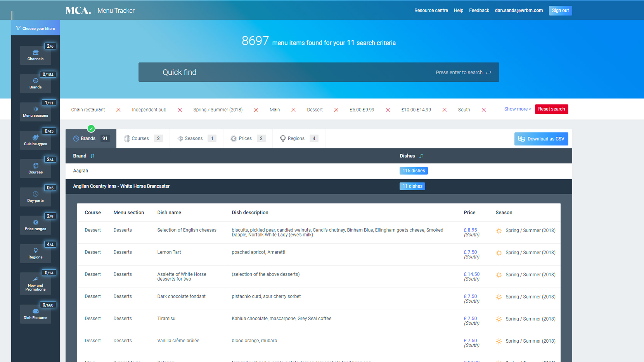
Task: Click the Dish description column header
Action: [x=250, y=212]
